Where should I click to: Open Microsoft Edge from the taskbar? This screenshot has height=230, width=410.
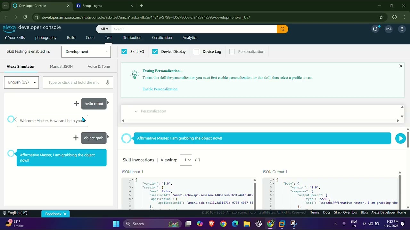click(x=235, y=224)
